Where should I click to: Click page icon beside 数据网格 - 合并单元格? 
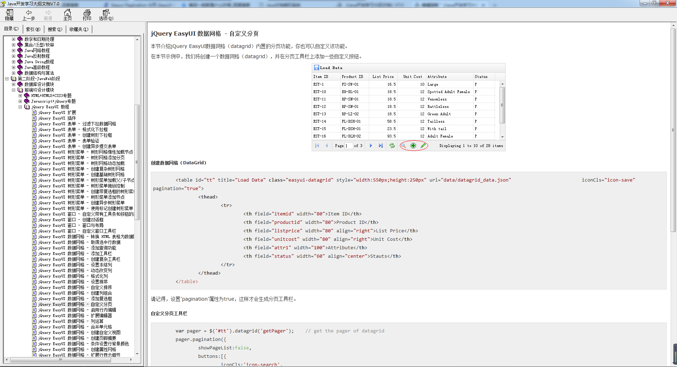click(34, 327)
